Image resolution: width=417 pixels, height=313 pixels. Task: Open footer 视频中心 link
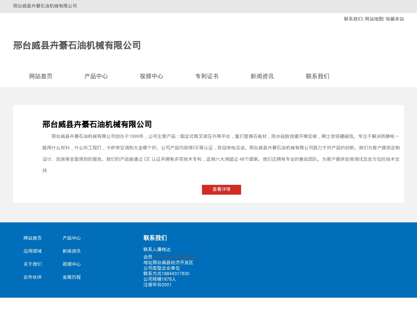pyautogui.click(x=72, y=264)
